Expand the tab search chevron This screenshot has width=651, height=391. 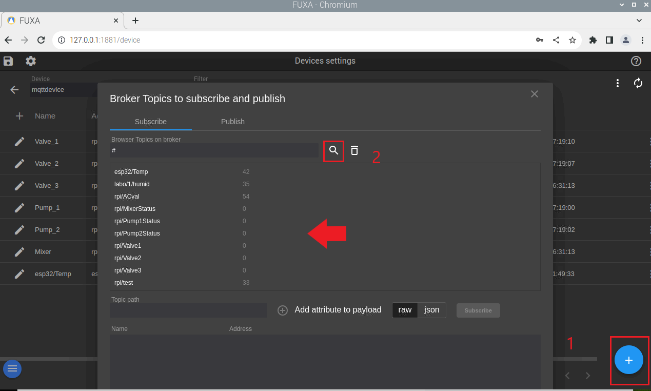639,21
